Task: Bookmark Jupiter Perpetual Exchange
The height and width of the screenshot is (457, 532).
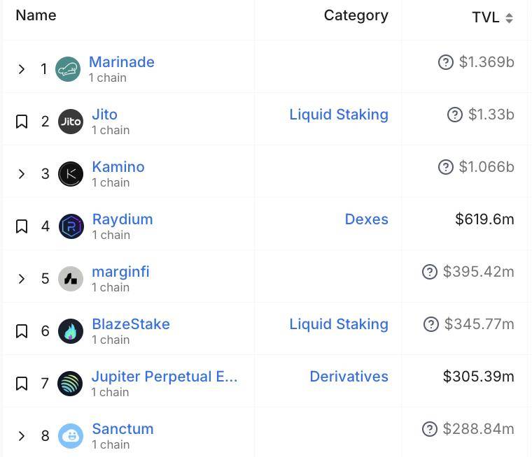Action: 22,384
